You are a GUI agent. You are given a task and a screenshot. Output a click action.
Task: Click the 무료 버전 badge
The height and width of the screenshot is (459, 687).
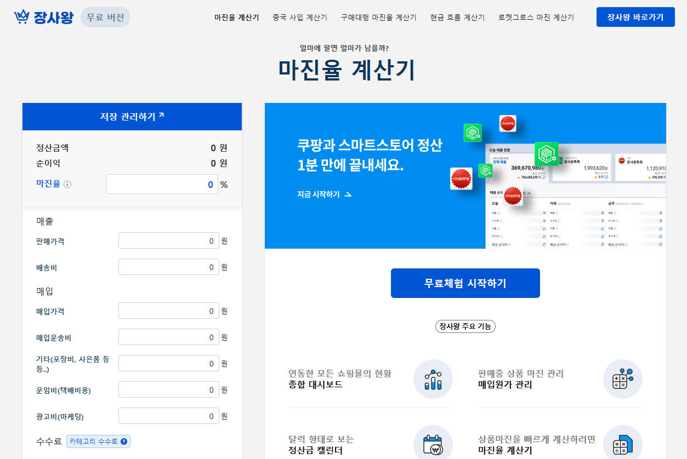click(x=106, y=17)
